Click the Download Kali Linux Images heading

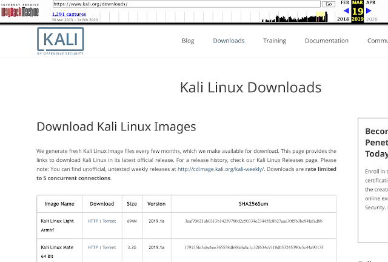[x=116, y=127]
